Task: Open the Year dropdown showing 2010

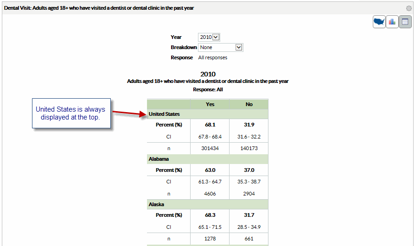Action: pyautogui.click(x=209, y=37)
